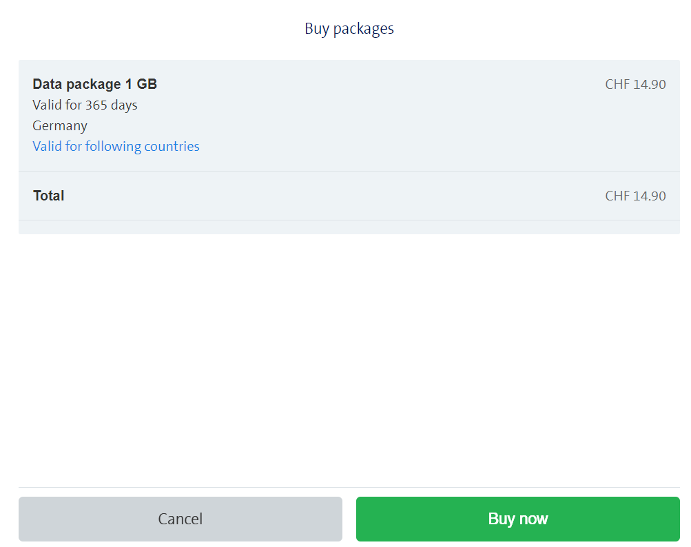Click the price beside the package name
Screen dimensions: 691x547
tap(635, 85)
